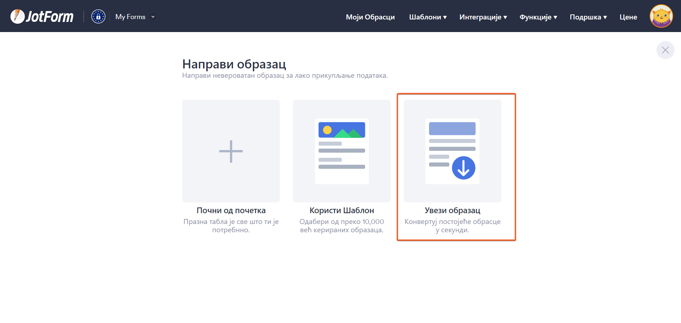Close the Направи образац dialog

(x=665, y=50)
